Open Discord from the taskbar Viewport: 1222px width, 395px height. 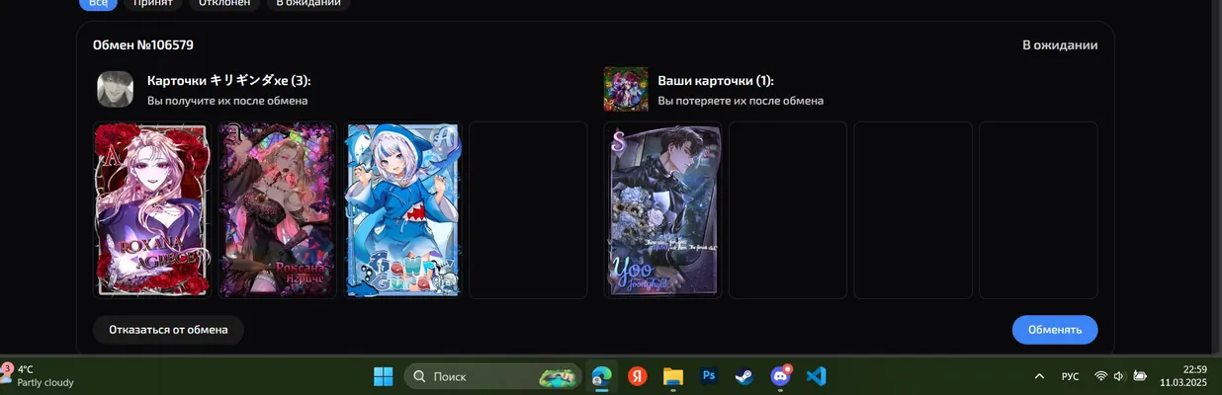click(780, 376)
